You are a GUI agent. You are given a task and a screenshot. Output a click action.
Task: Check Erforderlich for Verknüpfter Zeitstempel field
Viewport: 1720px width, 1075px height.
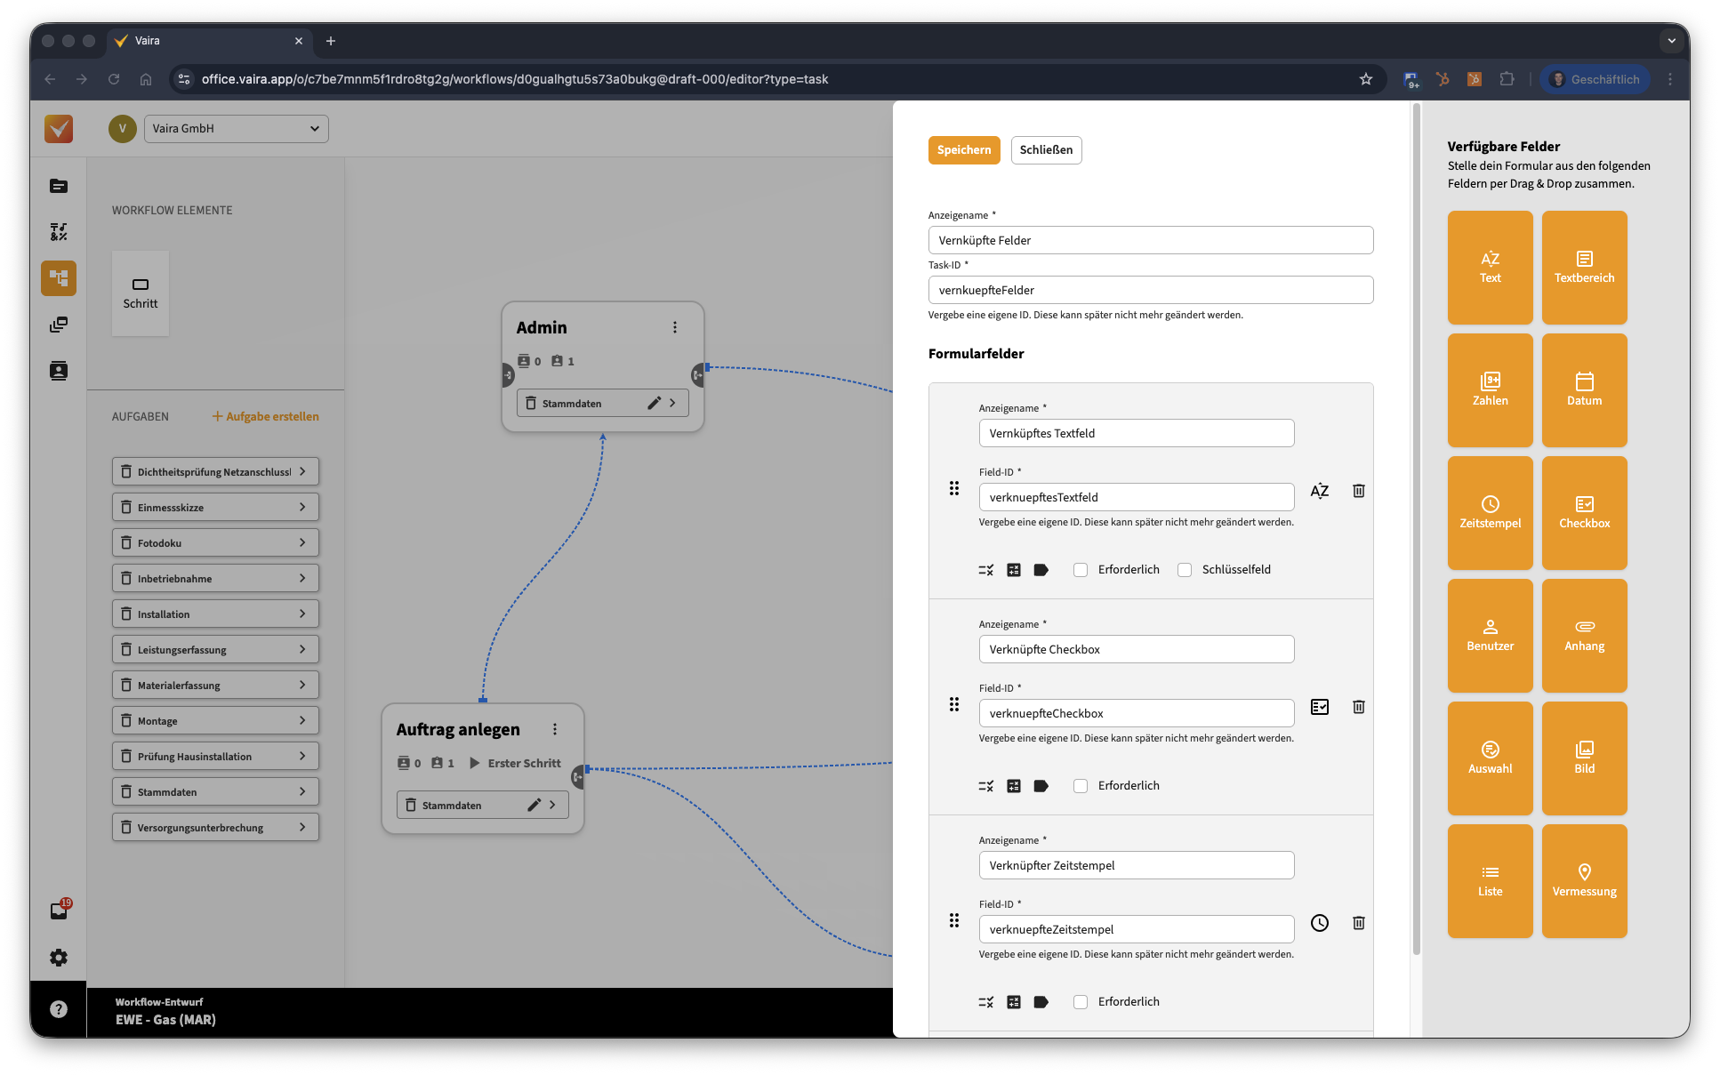1081,1002
